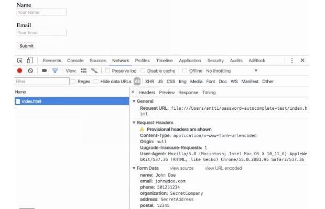The height and width of the screenshot is (209, 325).
Task: Filter requests by Img
Action: click(x=182, y=82)
